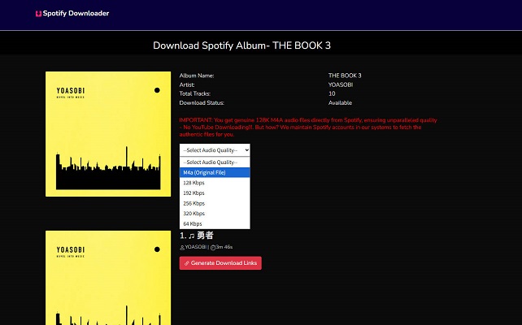Click link icon on Generate Download Links
Screen dimensions: 522x325
187,263
